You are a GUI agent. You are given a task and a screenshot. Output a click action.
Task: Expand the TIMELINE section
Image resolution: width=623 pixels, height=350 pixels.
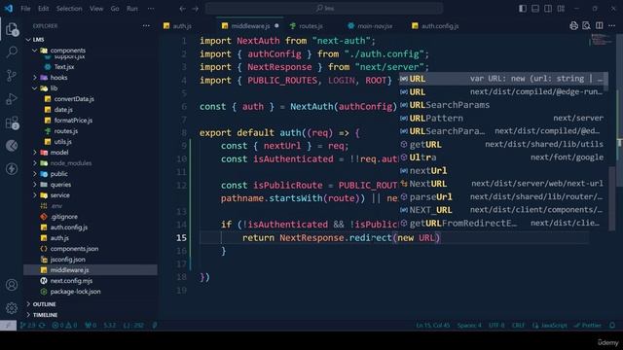pos(45,315)
